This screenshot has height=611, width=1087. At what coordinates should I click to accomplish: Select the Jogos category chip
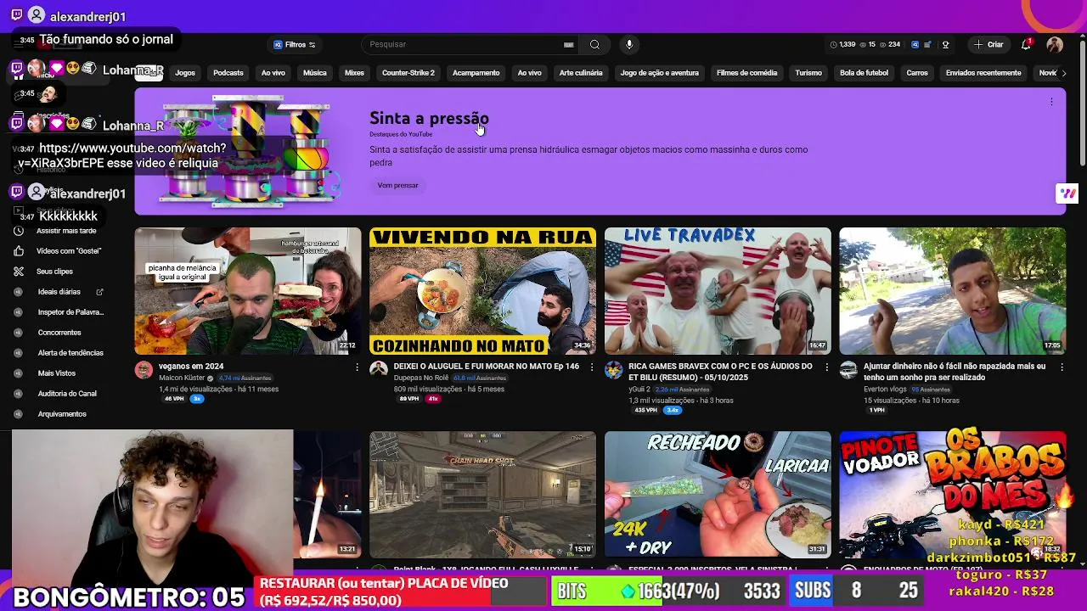click(x=185, y=73)
